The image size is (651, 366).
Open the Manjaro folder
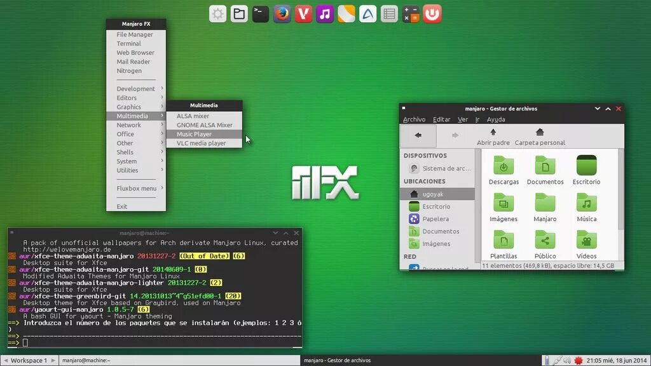point(545,208)
